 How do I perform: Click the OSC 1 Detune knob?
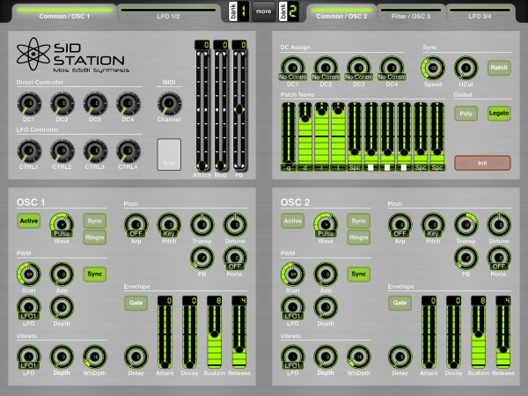[235, 224]
